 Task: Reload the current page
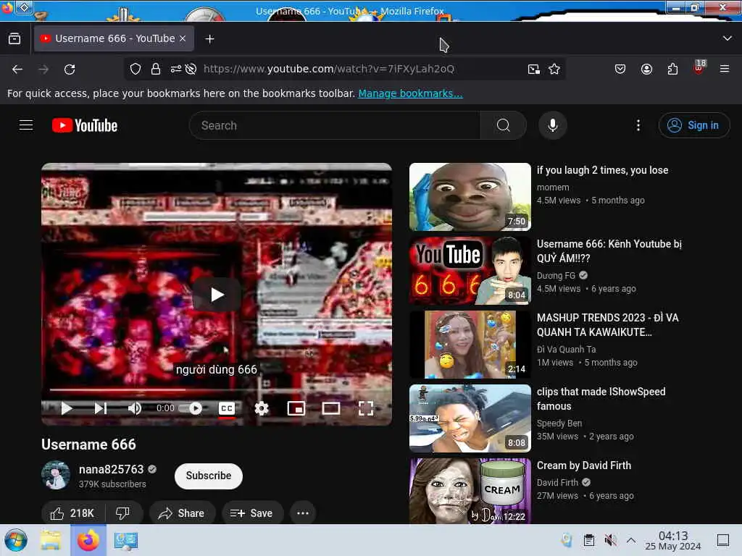[70, 69]
